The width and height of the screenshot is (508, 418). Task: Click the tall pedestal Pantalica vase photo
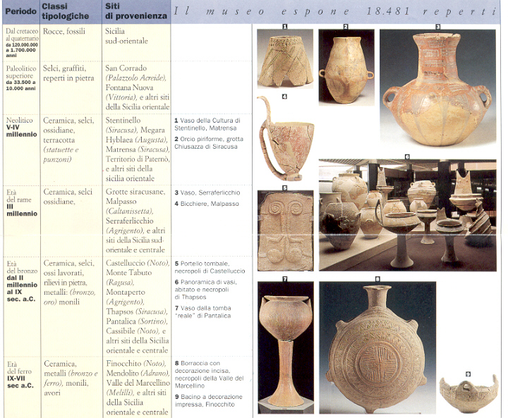tap(285, 347)
